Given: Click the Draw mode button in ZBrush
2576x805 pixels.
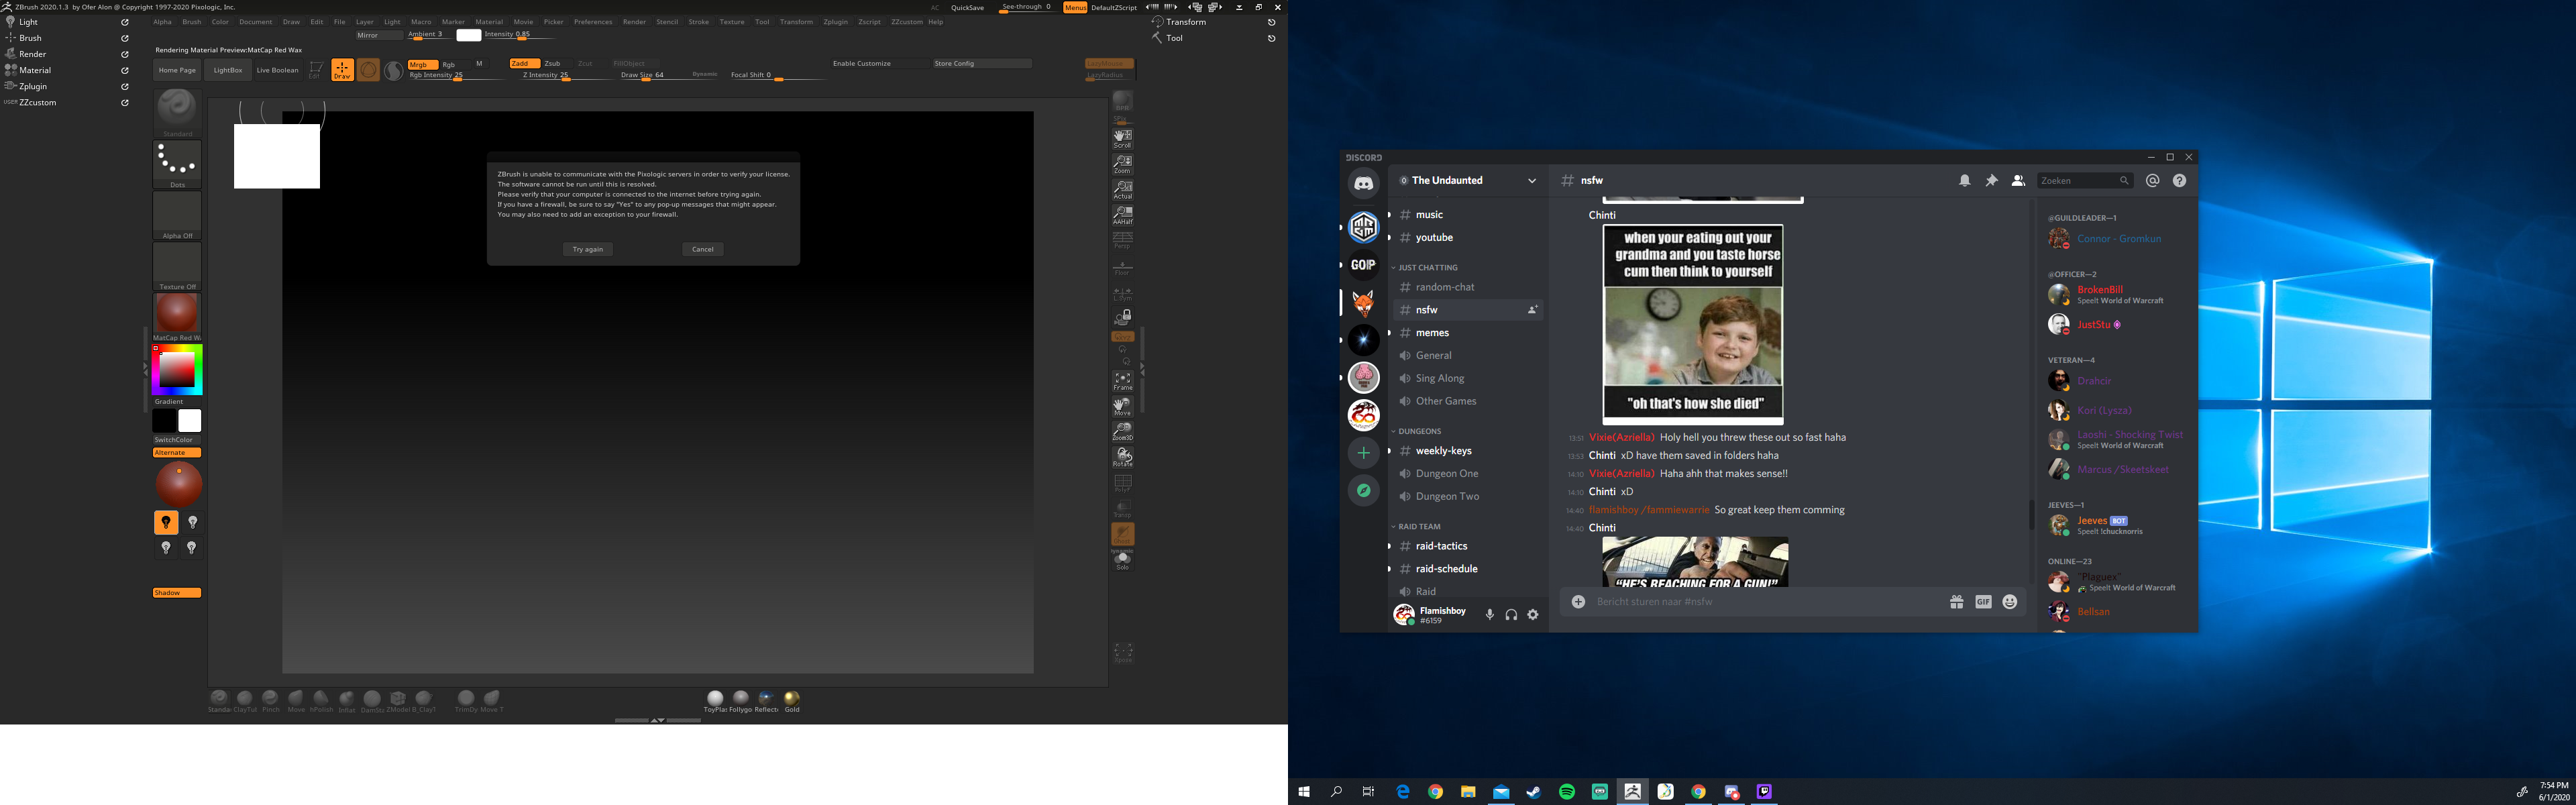Looking at the screenshot, I should [342, 70].
